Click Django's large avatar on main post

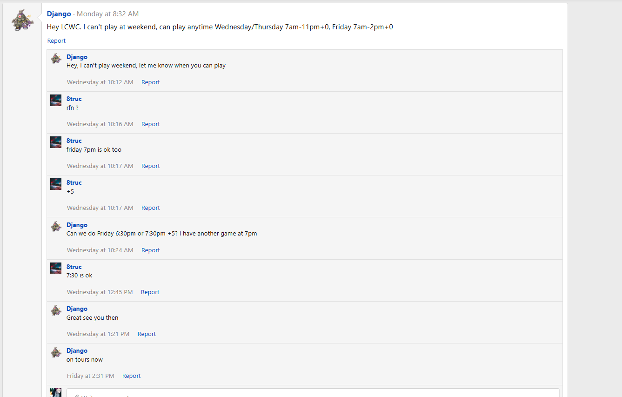(x=23, y=20)
